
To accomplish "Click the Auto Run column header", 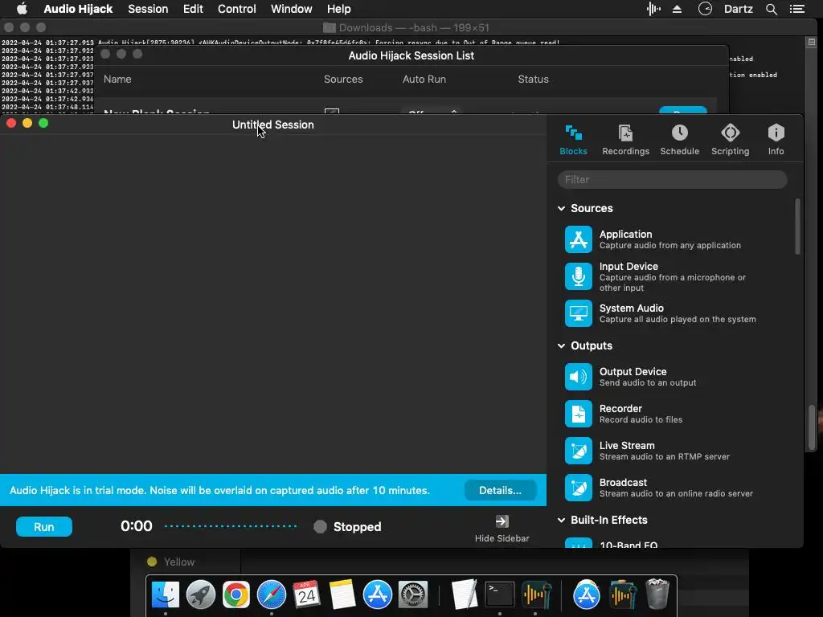I will coord(424,80).
